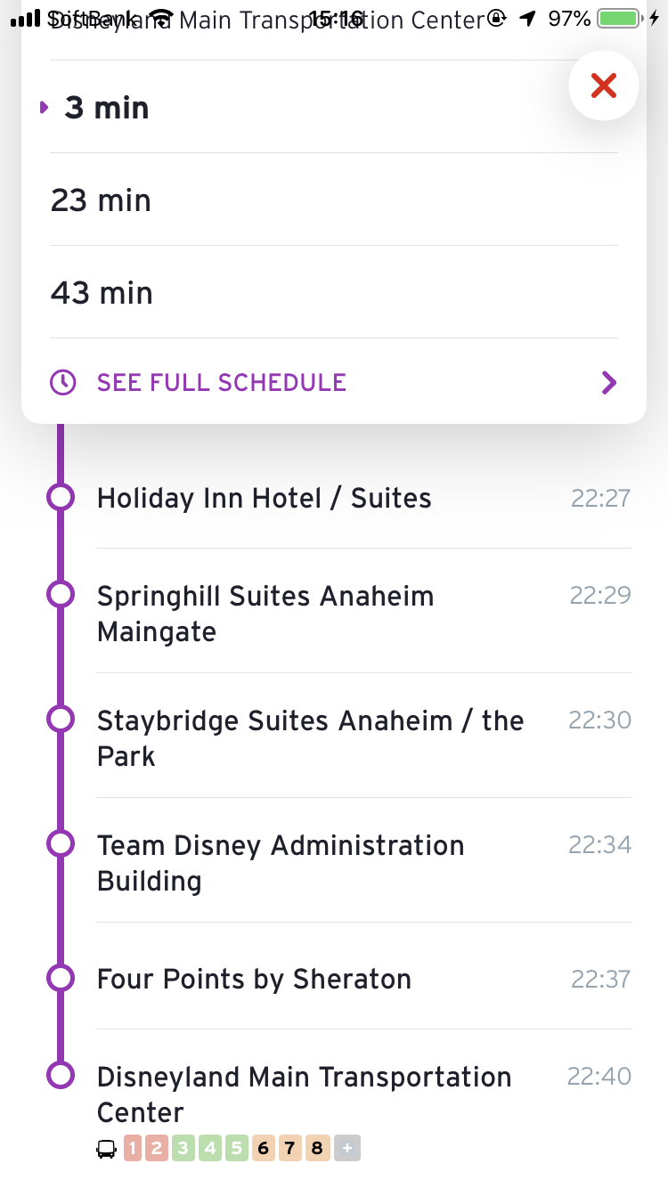
Task: Tap the clock icon beside See Full Schedule
Action: pyautogui.click(x=63, y=383)
